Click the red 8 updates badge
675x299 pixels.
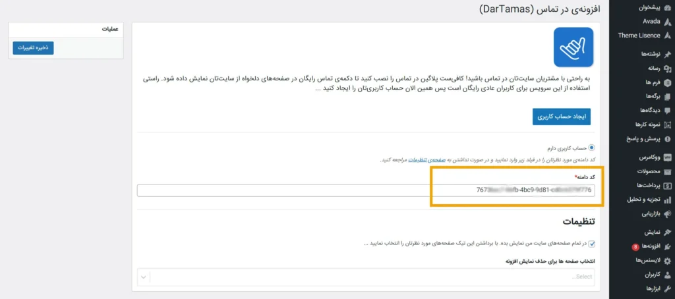click(635, 247)
